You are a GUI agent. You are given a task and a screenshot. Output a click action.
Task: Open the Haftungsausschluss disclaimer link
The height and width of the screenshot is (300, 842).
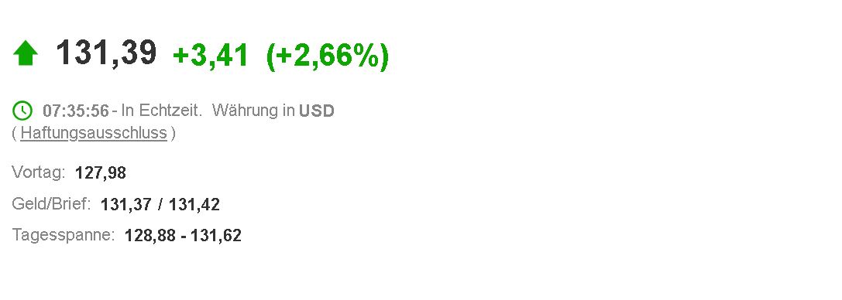(94, 133)
